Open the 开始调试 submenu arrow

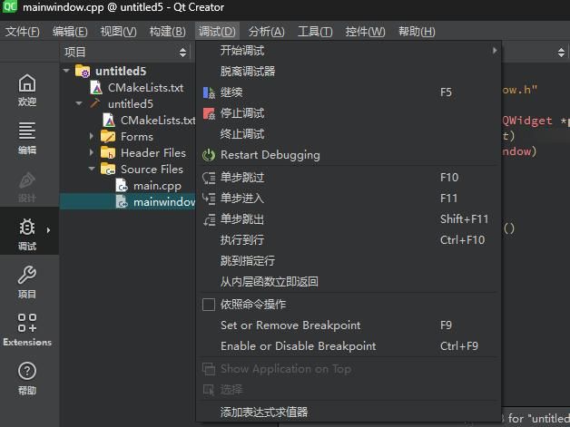(495, 51)
